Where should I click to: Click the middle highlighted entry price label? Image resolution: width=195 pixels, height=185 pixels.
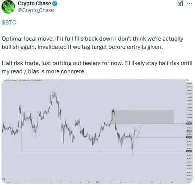[189, 137]
